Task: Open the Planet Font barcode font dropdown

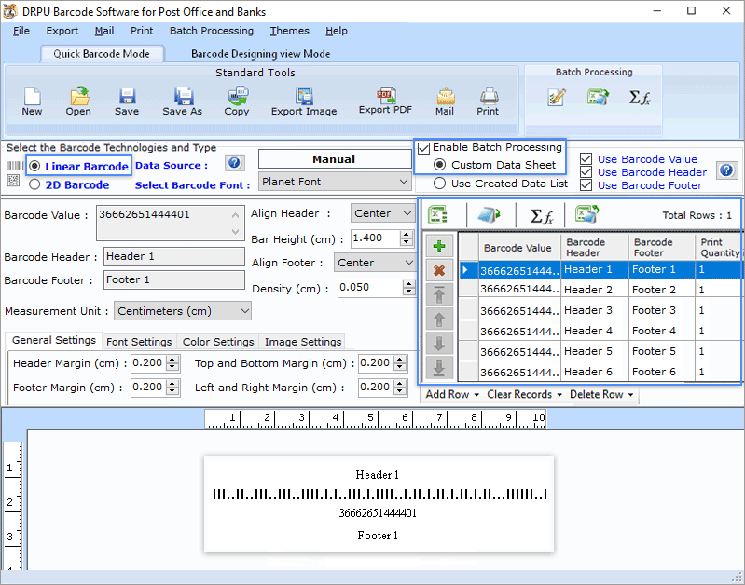Action: pyautogui.click(x=335, y=182)
